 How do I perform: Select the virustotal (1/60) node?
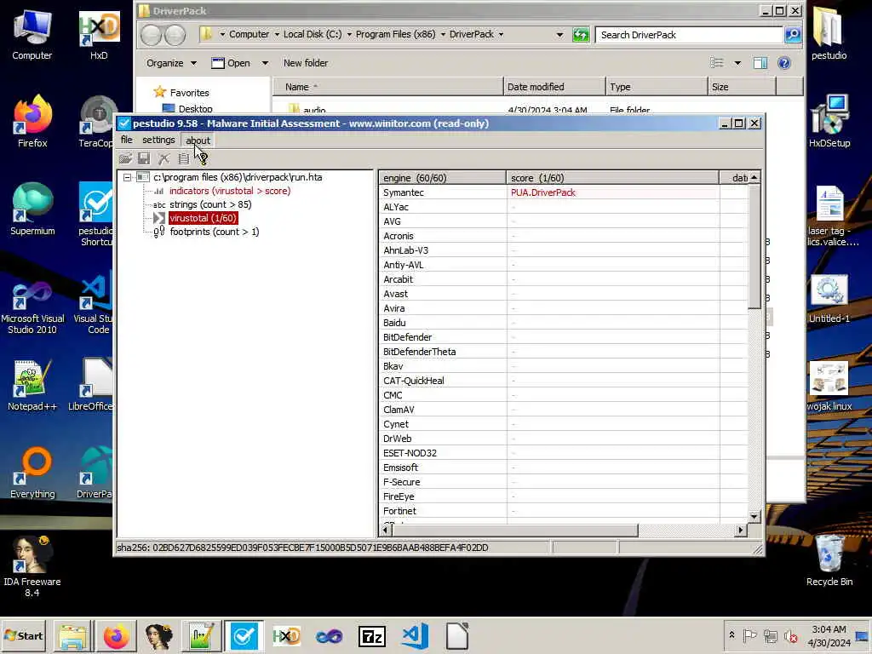click(x=203, y=218)
